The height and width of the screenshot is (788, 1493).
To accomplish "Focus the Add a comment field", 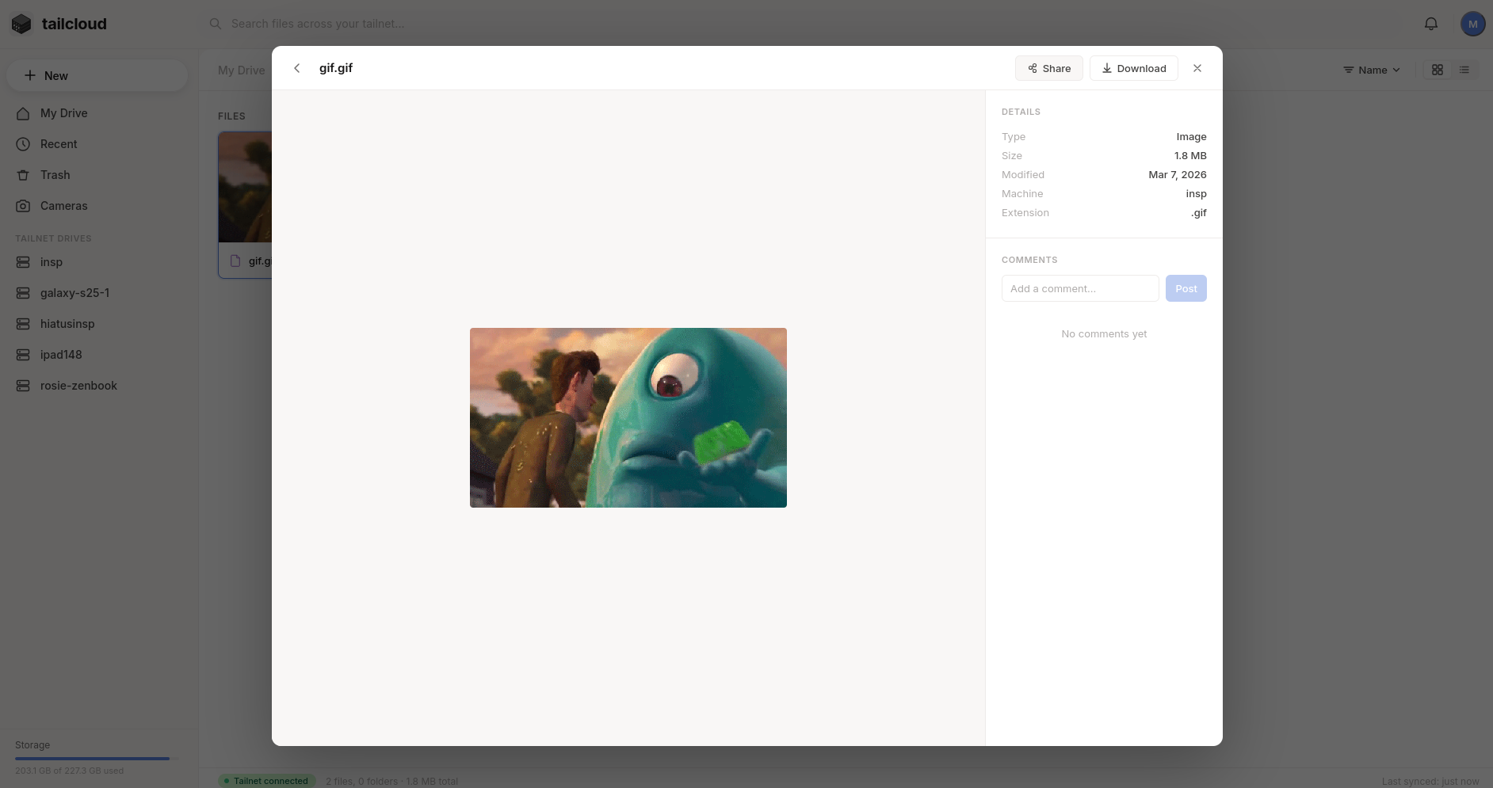I will 1080,288.
